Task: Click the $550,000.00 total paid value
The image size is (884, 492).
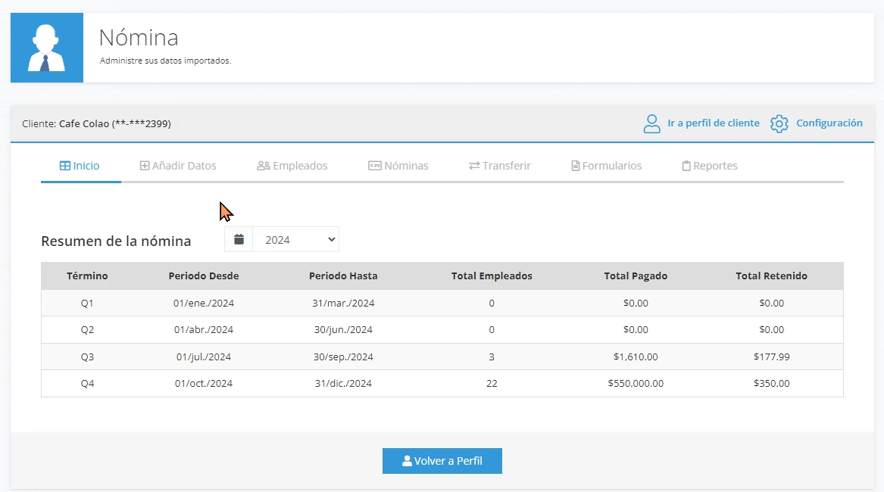Action: pos(636,383)
